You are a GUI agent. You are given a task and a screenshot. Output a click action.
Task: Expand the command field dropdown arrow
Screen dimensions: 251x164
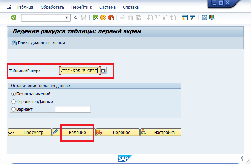point(67,17)
